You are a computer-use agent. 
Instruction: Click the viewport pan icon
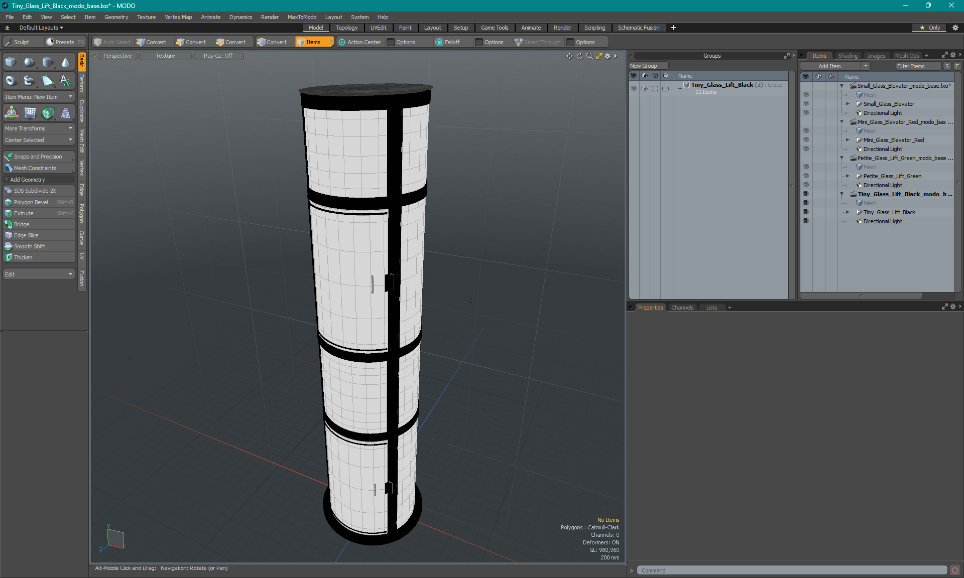coord(569,56)
